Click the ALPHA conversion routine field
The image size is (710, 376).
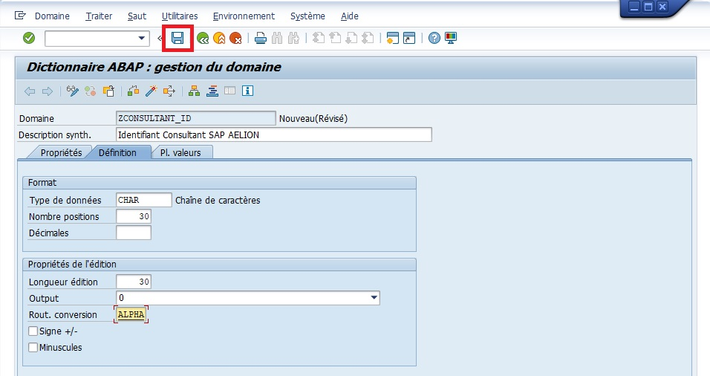tap(131, 315)
